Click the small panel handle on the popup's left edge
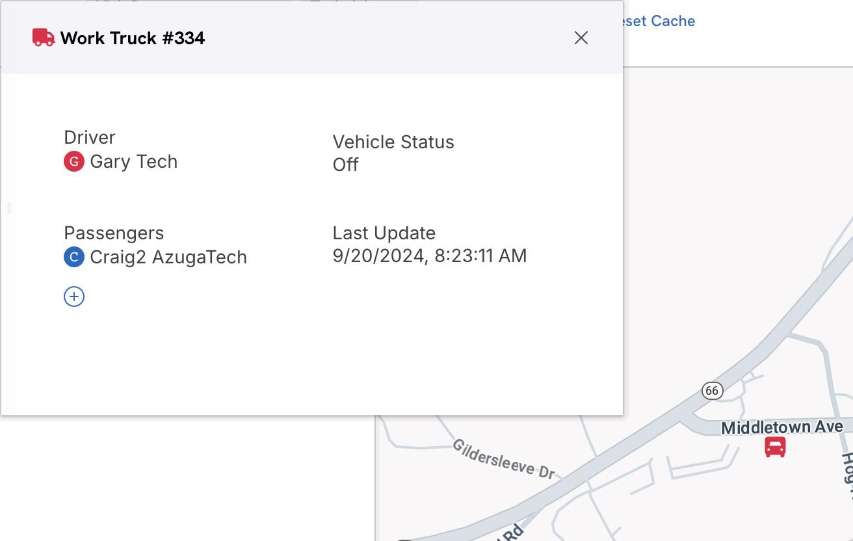853x541 pixels. click(x=9, y=208)
